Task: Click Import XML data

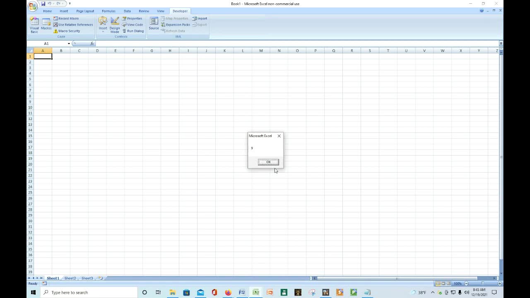Action: tap(200, 19)
